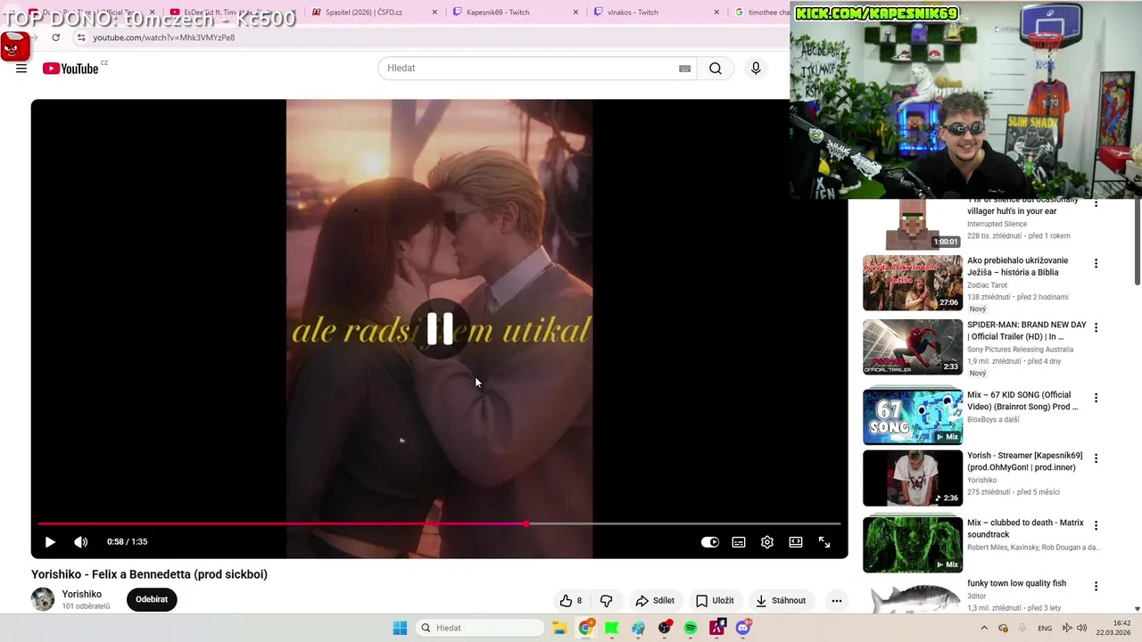The width and height of the screenshot is (1142, 642).
Task: Open options menu for Yorish Streamer video
Action: (x=1096, y=458)
